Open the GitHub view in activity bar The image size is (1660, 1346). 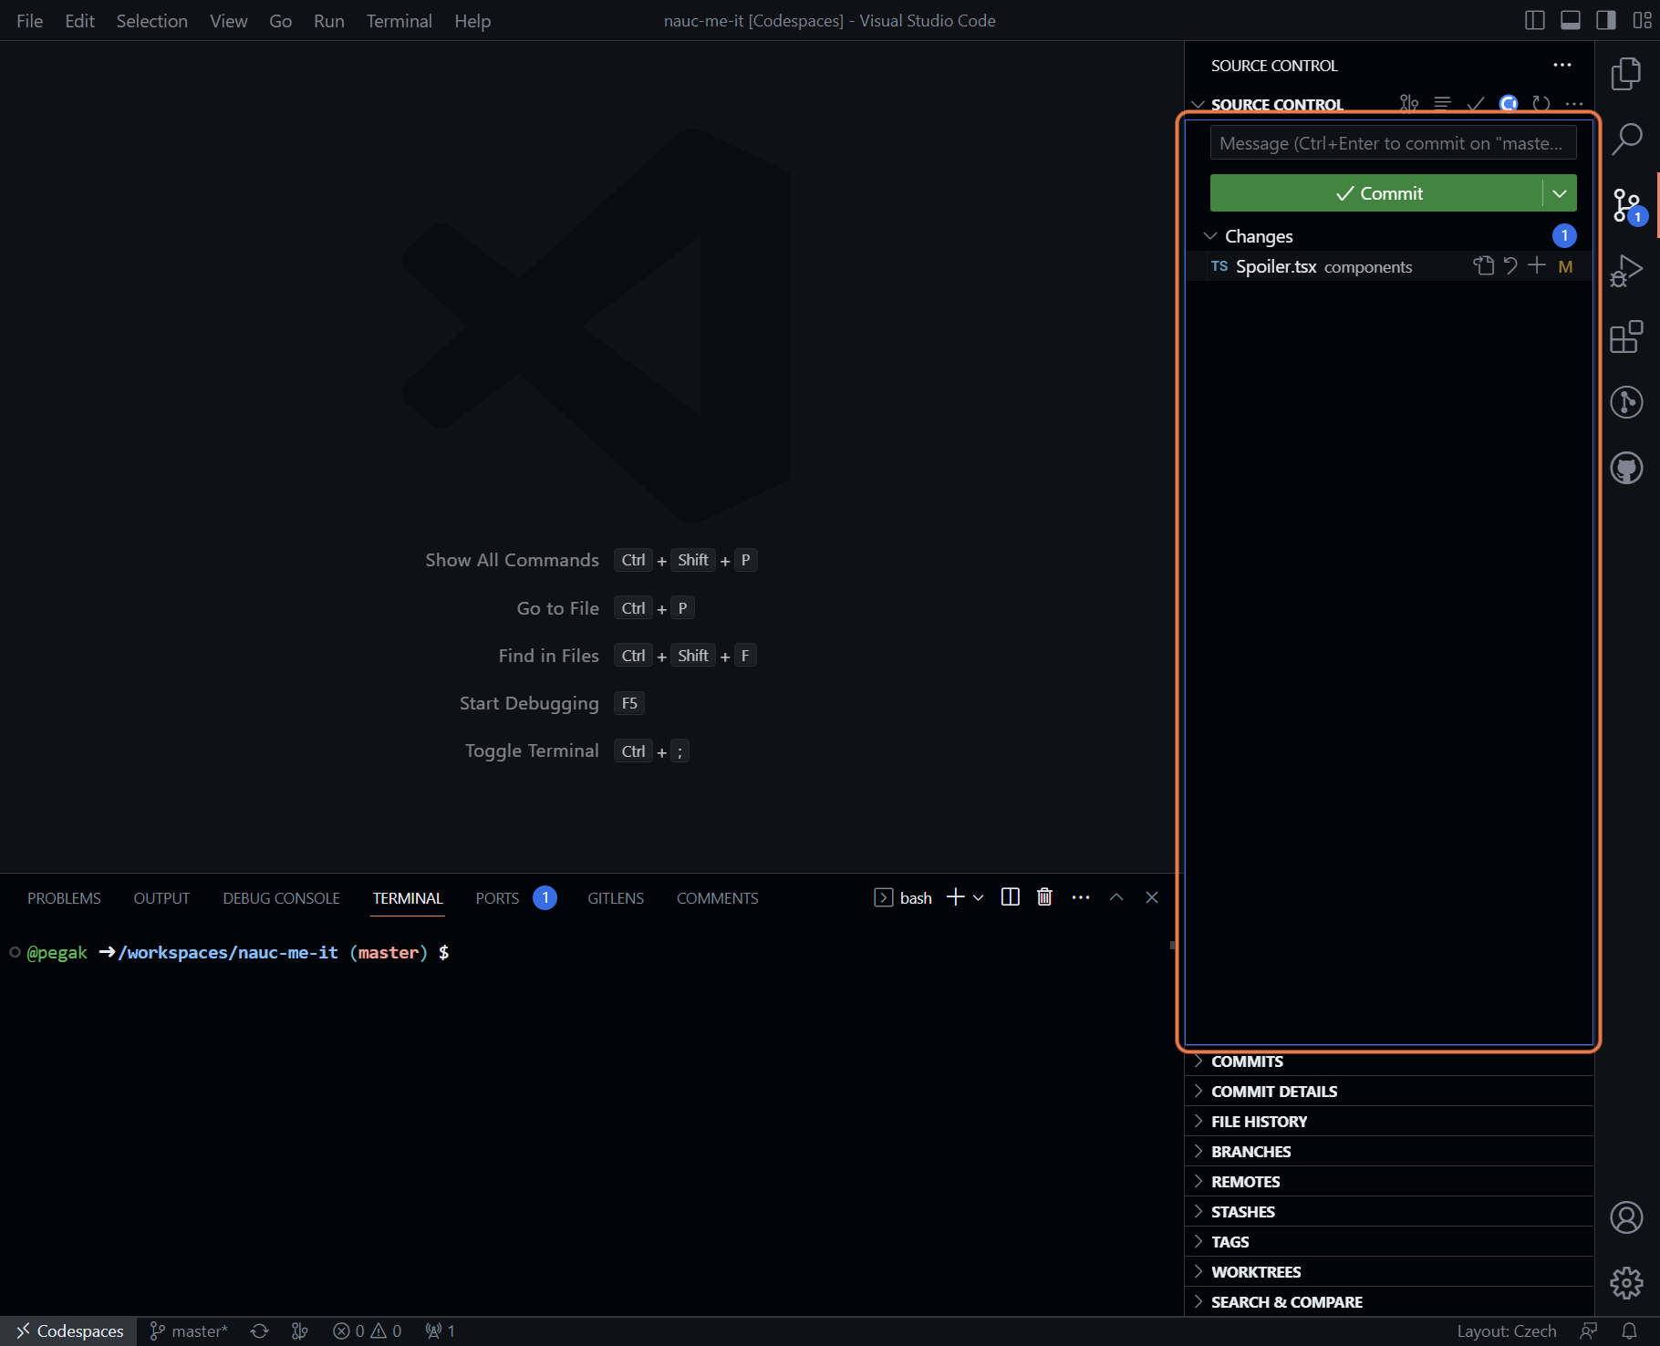pos(1626,468)
